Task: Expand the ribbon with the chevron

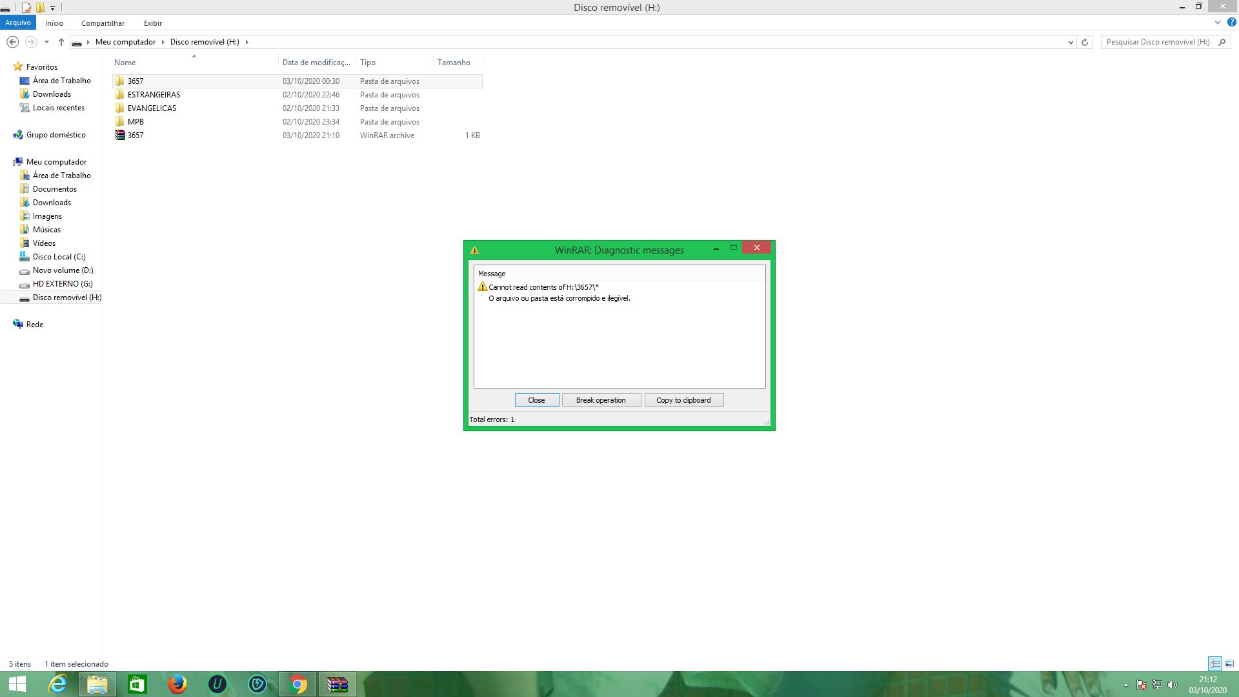Action: (1217, 23)
